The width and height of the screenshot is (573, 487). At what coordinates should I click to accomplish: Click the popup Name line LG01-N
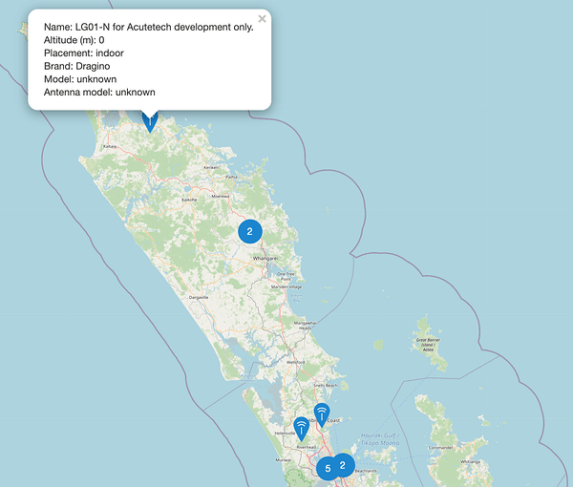click(x=149, y=27)
